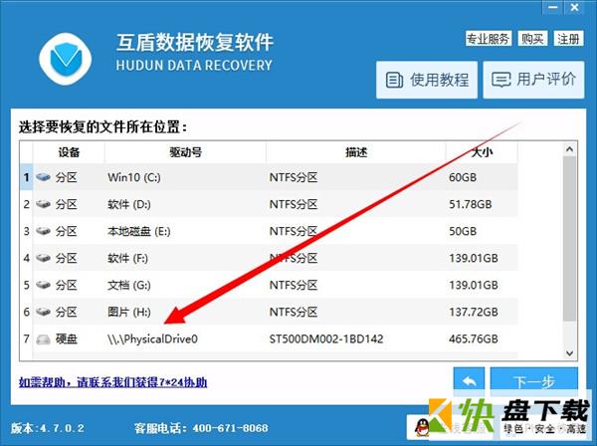Open 使用教程 tutorial button
Image resolution: width=597 pixels, height=446 pixels.
pyautogui.click(x=427, y=80)
